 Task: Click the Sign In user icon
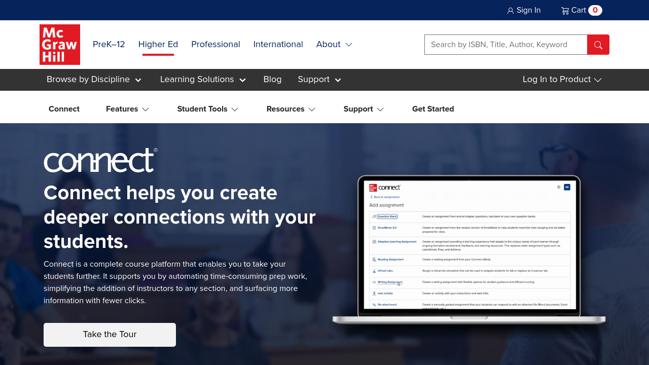(x=510, y=11)
